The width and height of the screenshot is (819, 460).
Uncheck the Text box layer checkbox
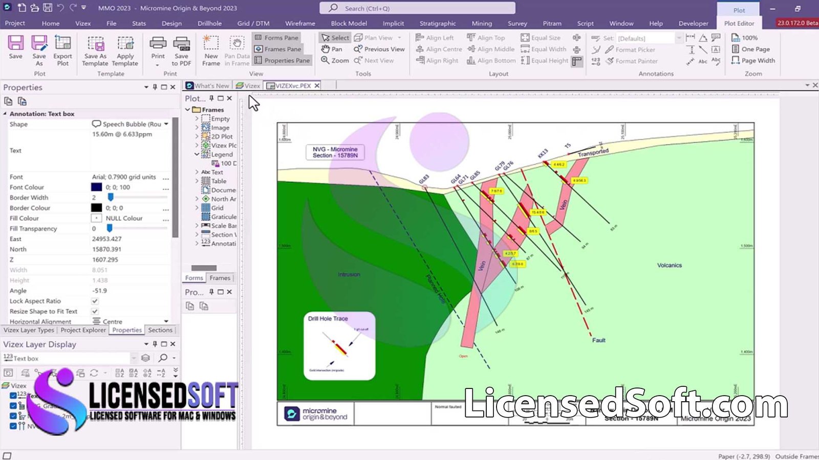tap(13, 395)
